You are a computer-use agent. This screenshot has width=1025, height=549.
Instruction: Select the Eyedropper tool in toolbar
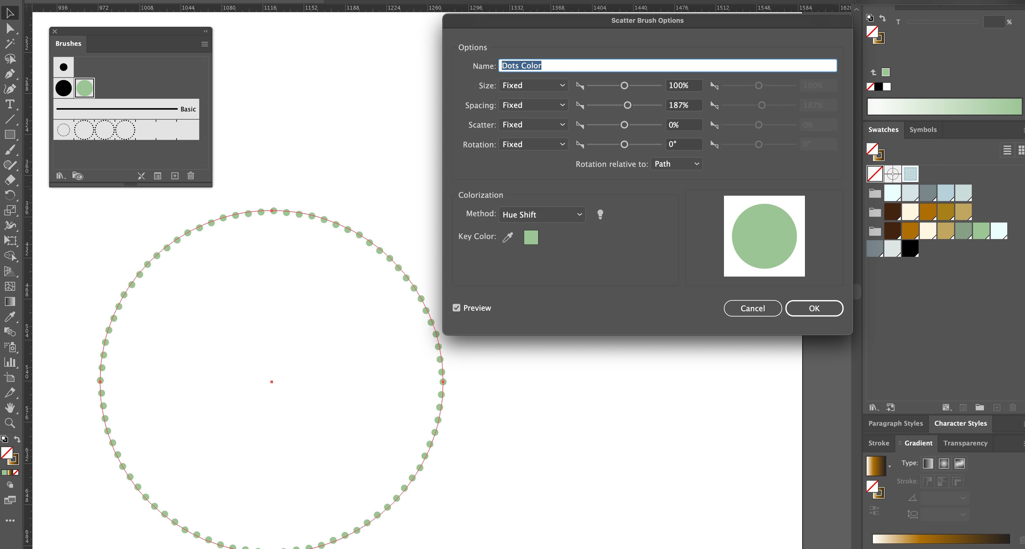click(10, 317)
